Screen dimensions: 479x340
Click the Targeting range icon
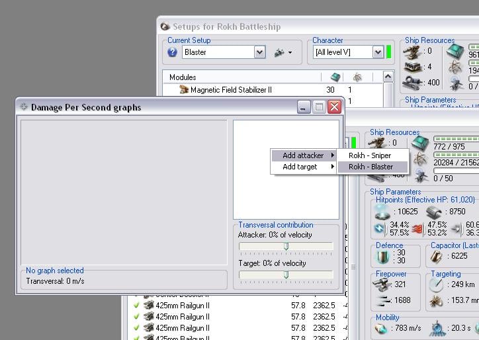click(x=437, y=284)
